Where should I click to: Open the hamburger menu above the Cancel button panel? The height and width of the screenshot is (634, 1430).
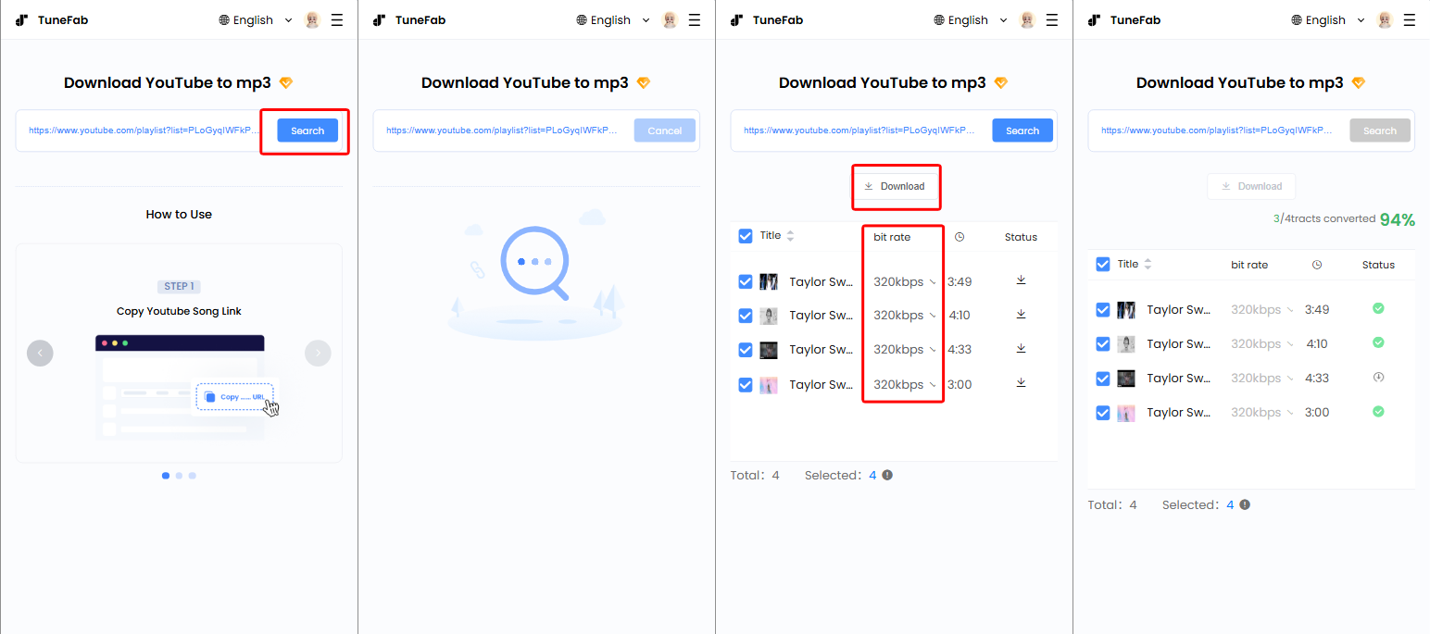click(694, 19)
